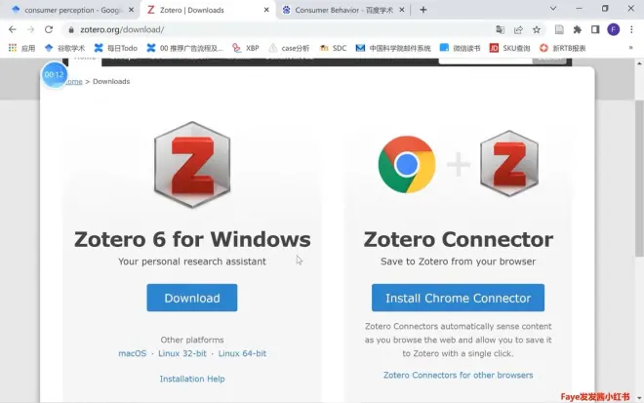Image resolution: width=644 pixels, height=403 pixels.
Task: Open SDC bookmark
Action: [333, 48]
